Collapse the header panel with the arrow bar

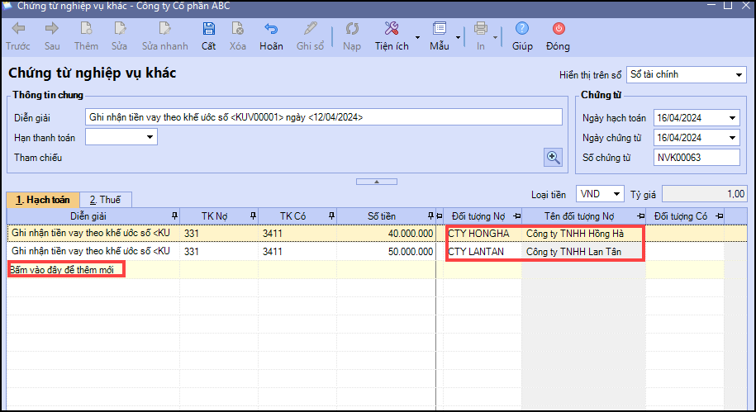tap(376, 181)
